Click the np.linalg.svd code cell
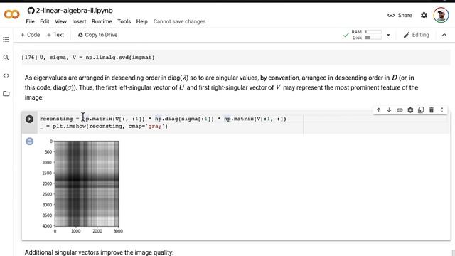 tap(235, 58)
